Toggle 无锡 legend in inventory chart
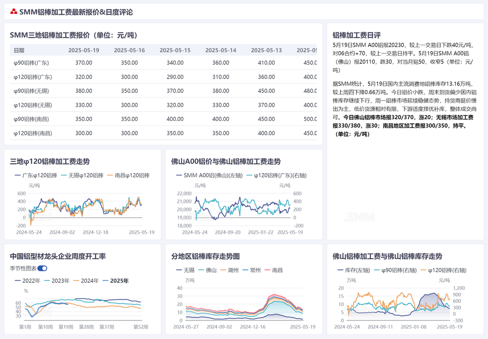Image resolution: width=488 pixels, height=339 pixels. point(185,270)
